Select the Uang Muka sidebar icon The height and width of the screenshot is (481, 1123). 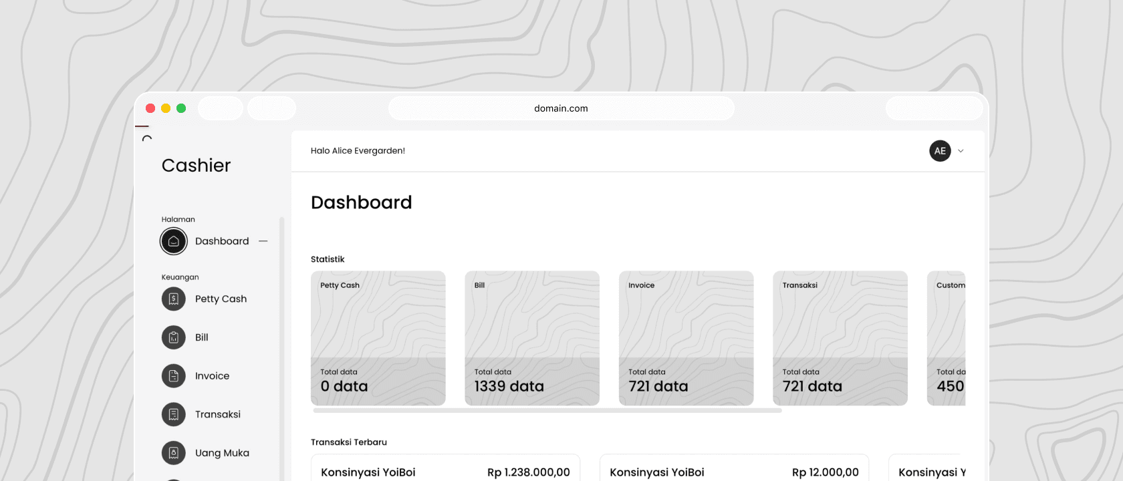[x=174, y=453]
